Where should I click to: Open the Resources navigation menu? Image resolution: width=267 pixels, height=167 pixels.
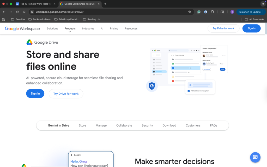click(131, 28)
